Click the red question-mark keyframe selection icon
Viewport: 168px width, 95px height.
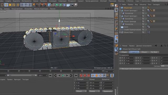(x=89, y=75)
